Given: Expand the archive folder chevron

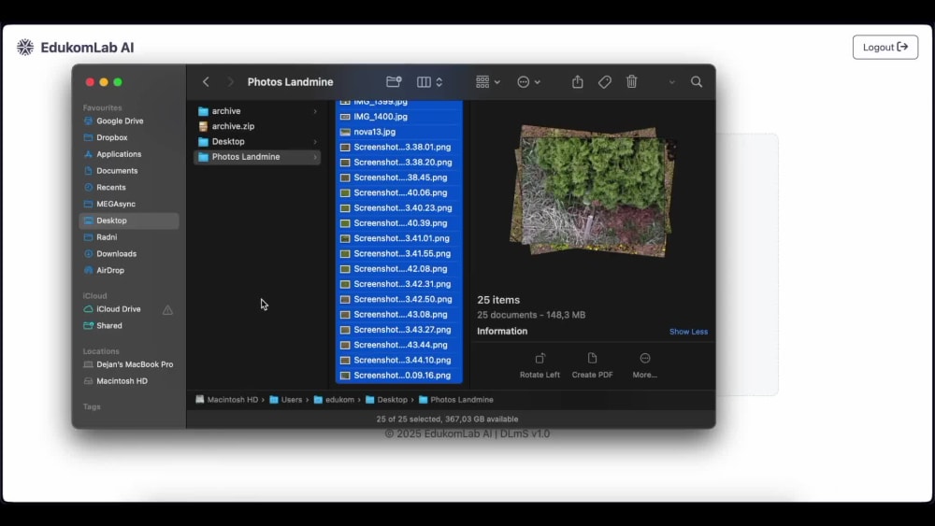Looking at the screenshot, I should tap(315, 111).
